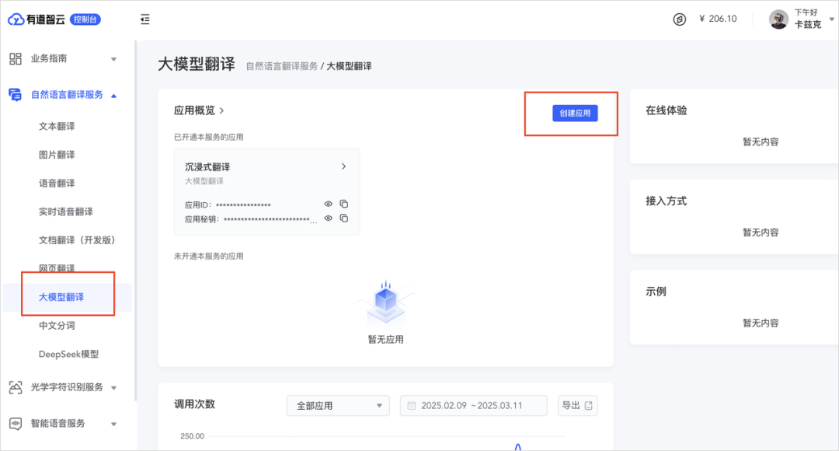Screen dimensions: 839x451
Task: Click the 在线体验 panel heading
Action: point(667,111)
